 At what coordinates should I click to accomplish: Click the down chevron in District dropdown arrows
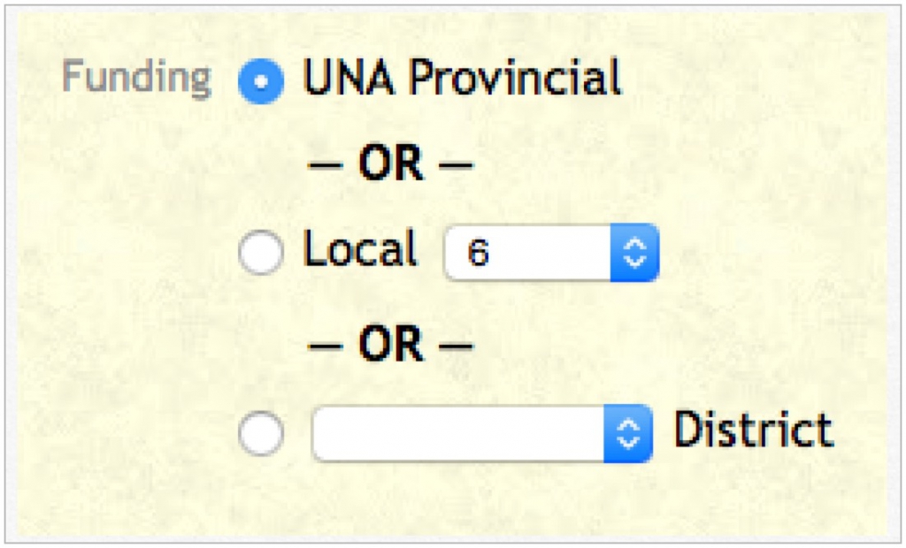(x=629, y=443)
